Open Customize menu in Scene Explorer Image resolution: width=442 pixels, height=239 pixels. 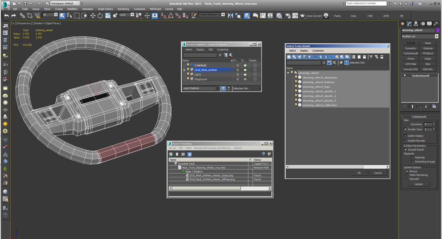[222, 50]
